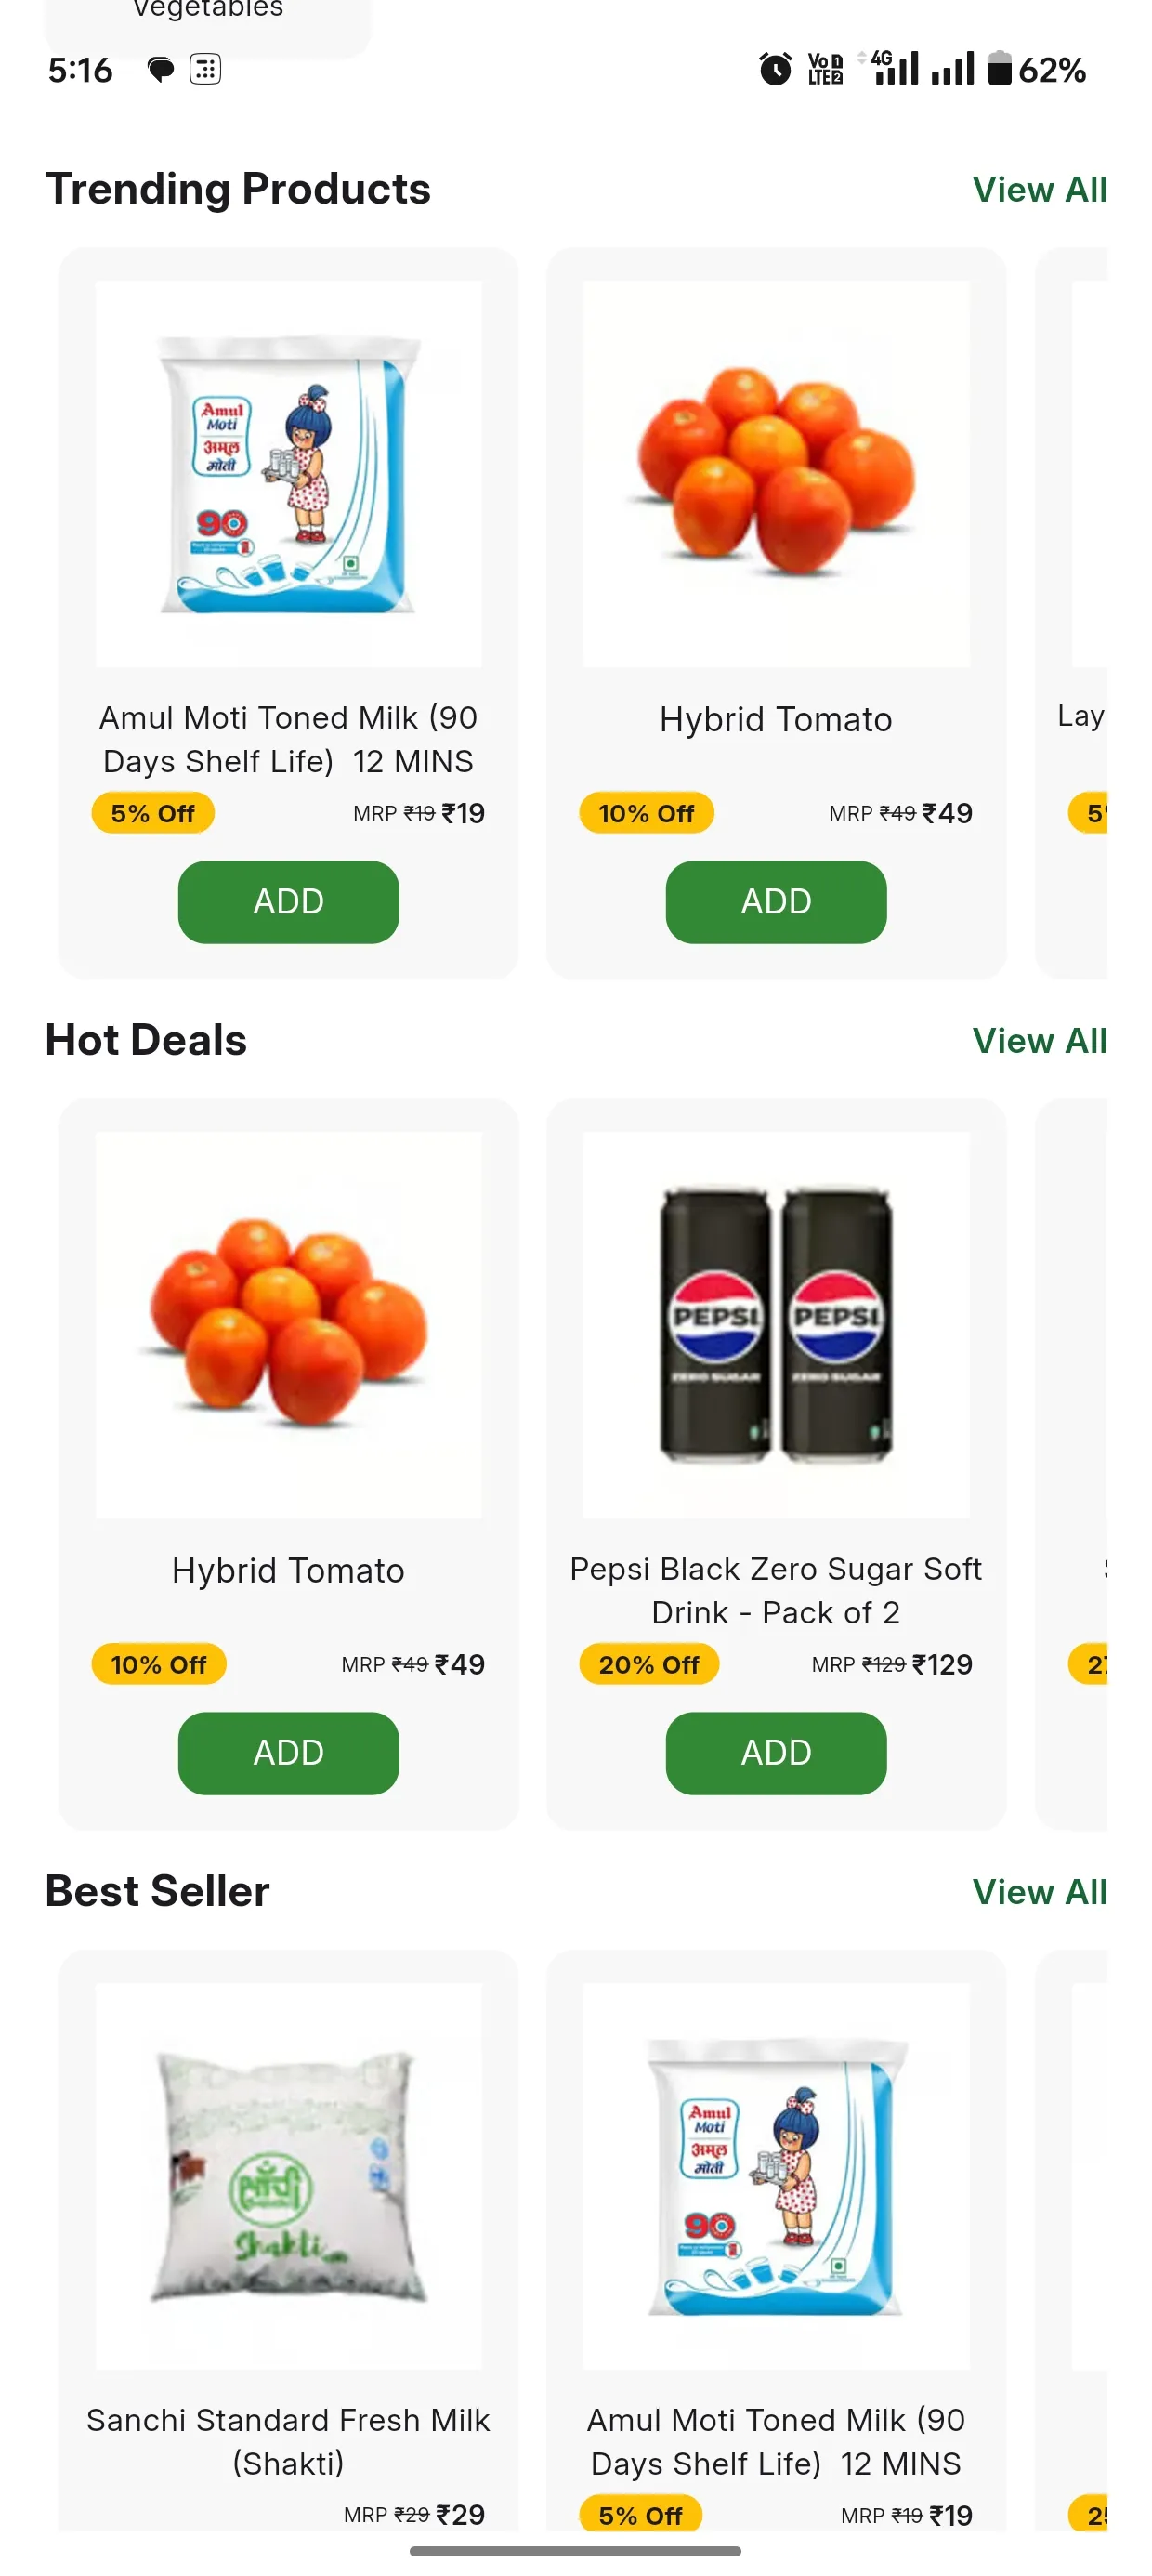Viewport: 1152px width, 2576px height.
Task: Tap the 20% Off badge on Pepsi
Action: (x=648, y=1664)
